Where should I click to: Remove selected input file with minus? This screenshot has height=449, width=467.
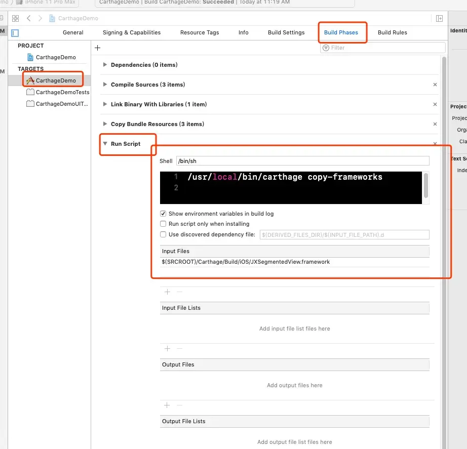point(179,292)
